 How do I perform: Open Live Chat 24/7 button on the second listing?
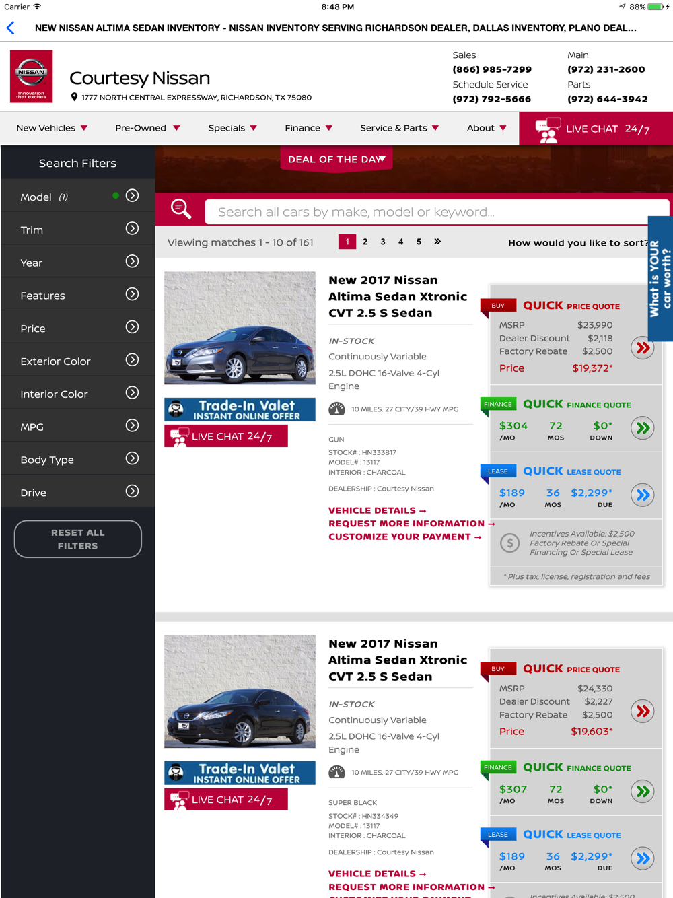[x=226, y=800]
